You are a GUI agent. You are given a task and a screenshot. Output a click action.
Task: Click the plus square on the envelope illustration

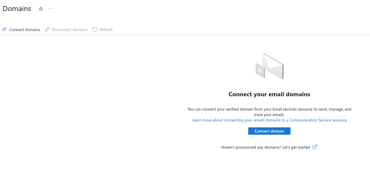click(260, 71)
